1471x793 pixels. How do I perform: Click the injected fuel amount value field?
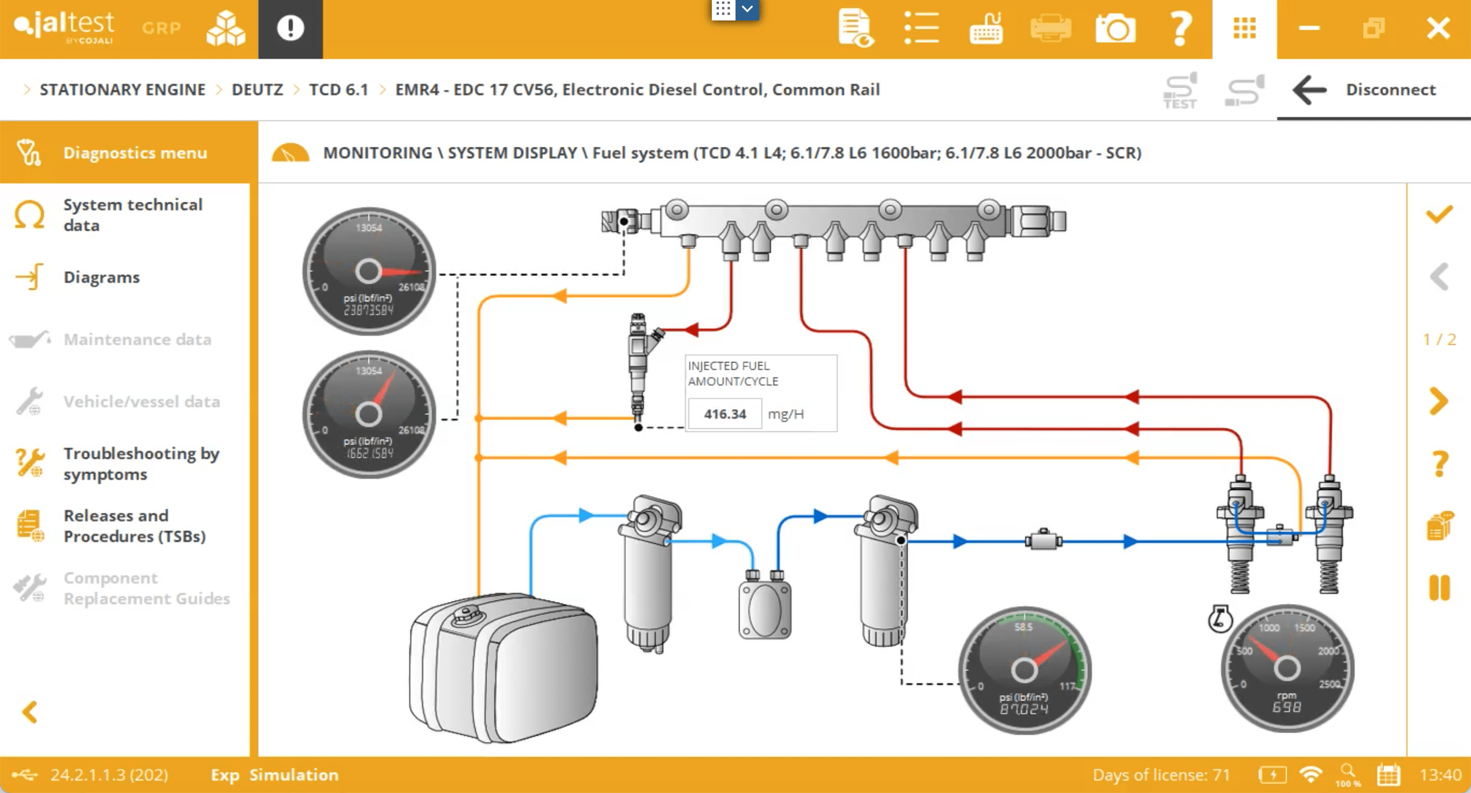click(725, 414)
